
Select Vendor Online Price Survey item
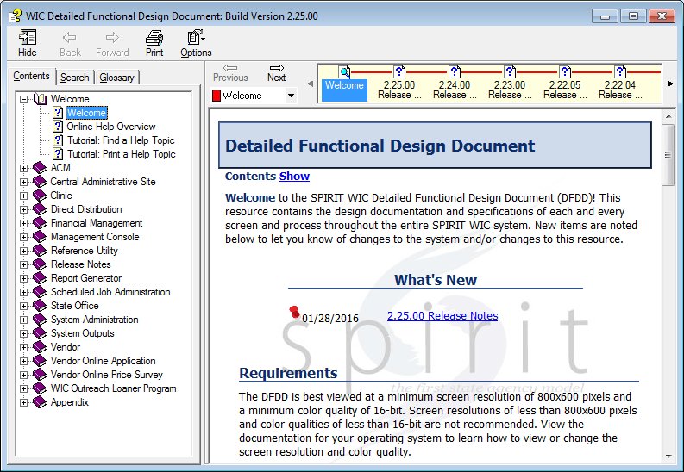106,375
